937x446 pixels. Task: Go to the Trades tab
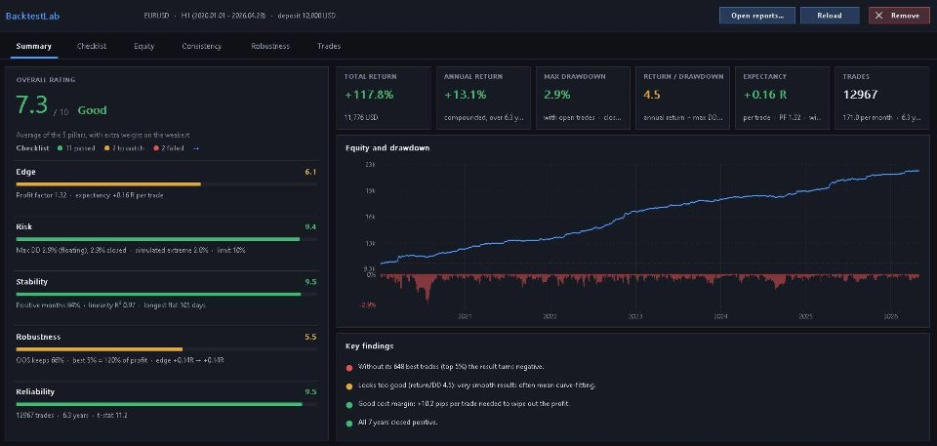(x=329, y=46)
